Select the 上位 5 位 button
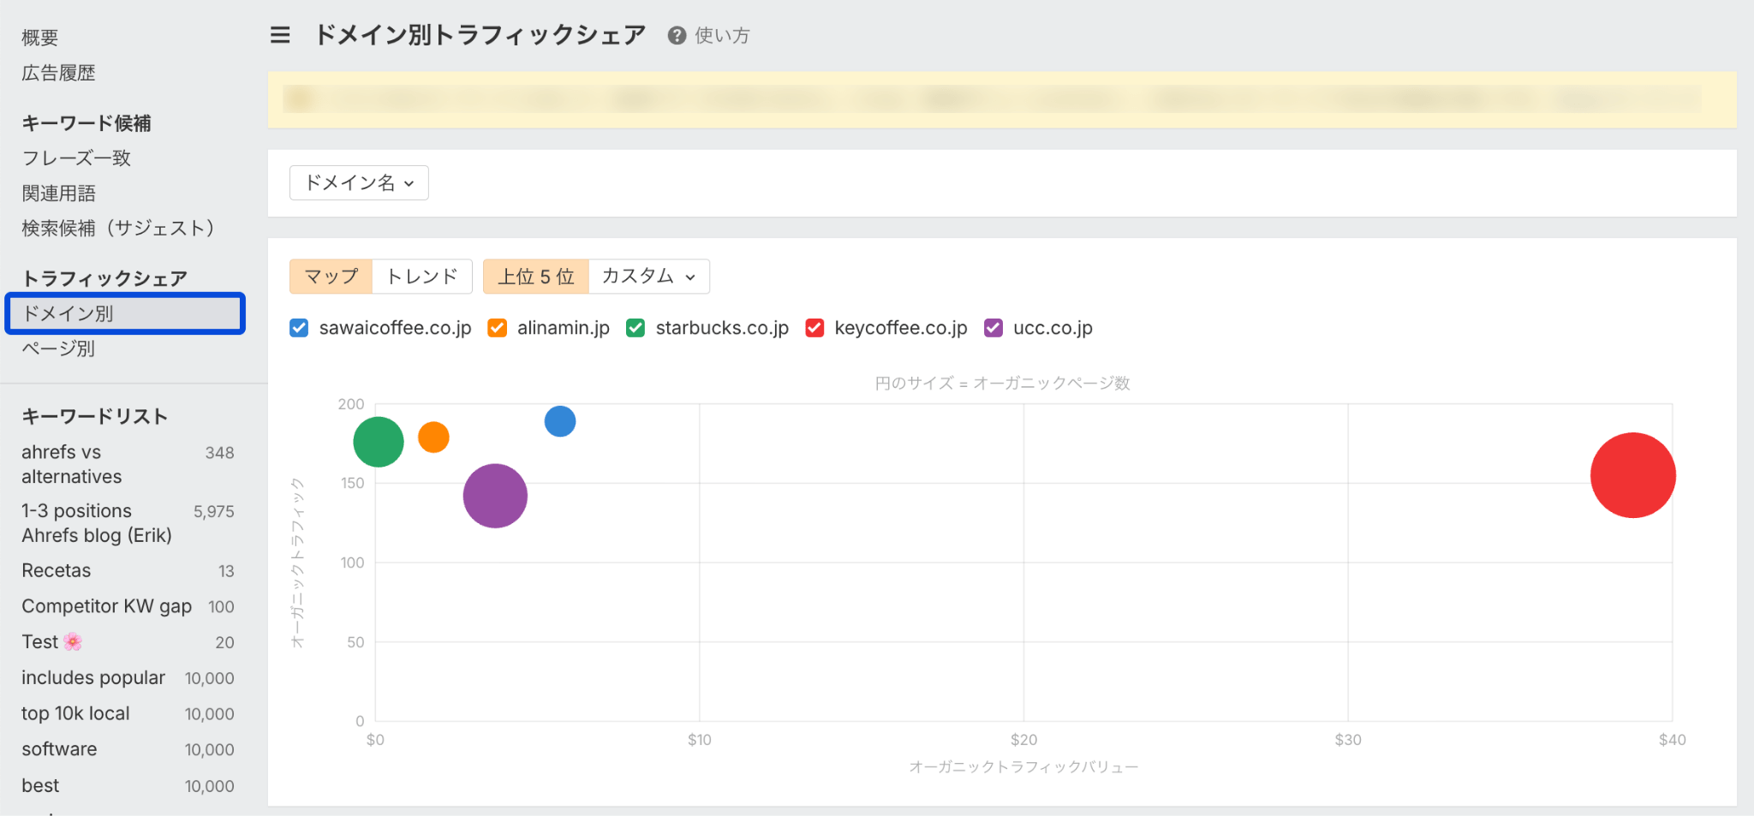Viewport: 1754px width, 816px height. pyautogui.click(x=536, y=277)
